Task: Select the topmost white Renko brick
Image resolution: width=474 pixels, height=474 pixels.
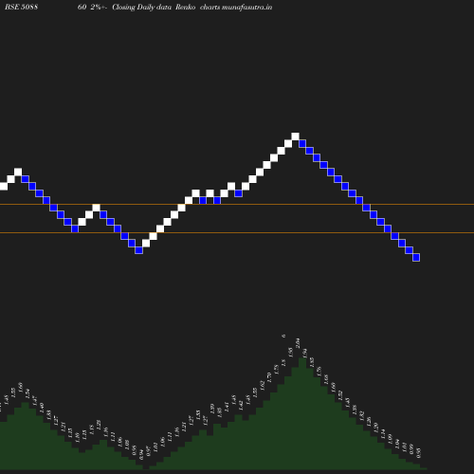Action: click(295, 137)
